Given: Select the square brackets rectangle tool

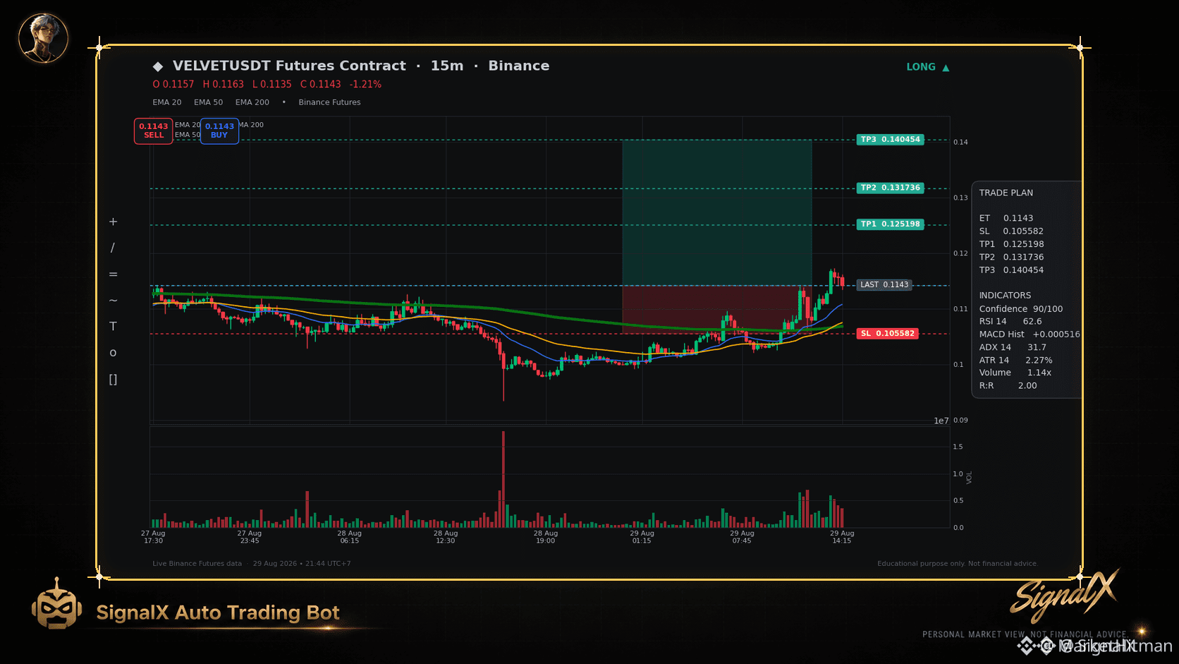Looking at the screenshot, I should coord(113,380).
